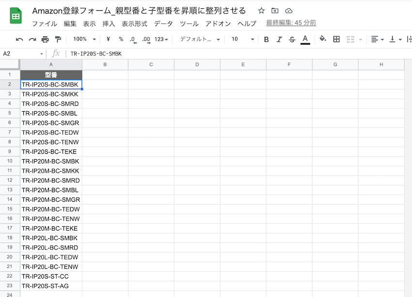Toggle italic formatting

point(279,39)
